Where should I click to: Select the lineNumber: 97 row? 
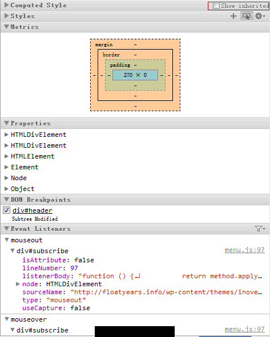(x=50, y=268)
